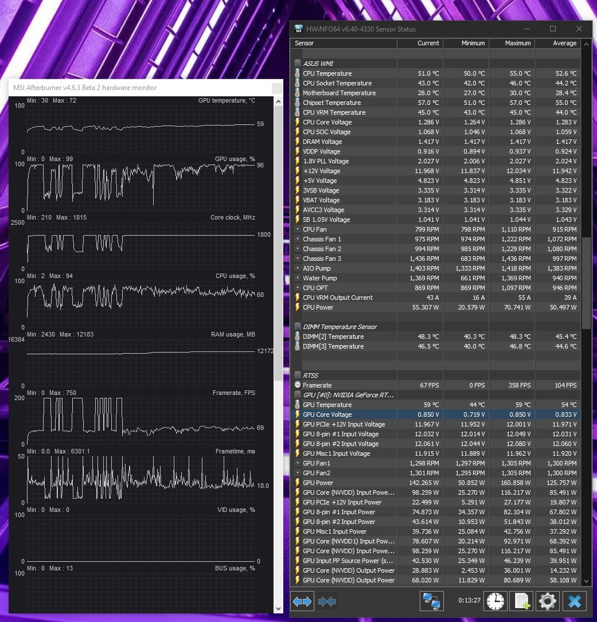Image resolution: width=597 pixels, height=622 pixels.
Task: Reset min/max values with the clock icon
Action: (x=495, y=601)
